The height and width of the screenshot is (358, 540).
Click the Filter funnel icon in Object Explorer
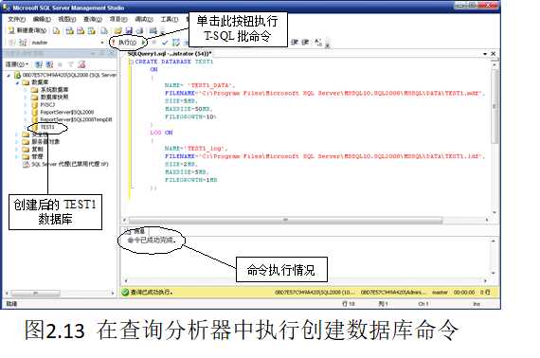[70, 64]
